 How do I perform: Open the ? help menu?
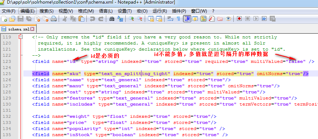pyautogui.click(x=213, y=11)
